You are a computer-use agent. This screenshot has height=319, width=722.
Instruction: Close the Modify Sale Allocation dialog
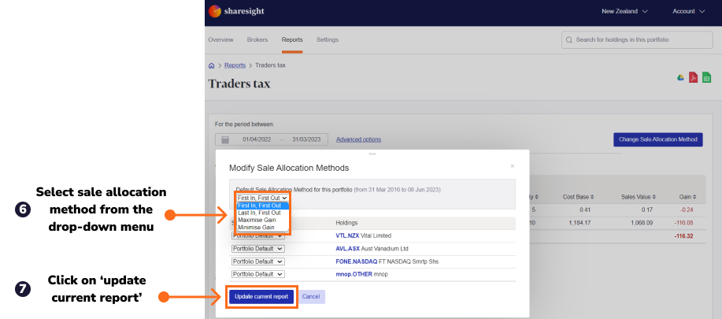[513, 166]
